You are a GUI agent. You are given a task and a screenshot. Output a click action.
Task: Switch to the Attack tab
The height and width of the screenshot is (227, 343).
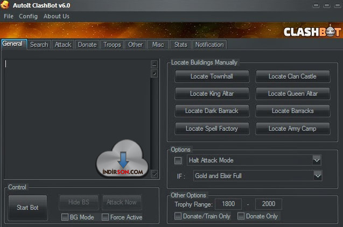point(63,45)
